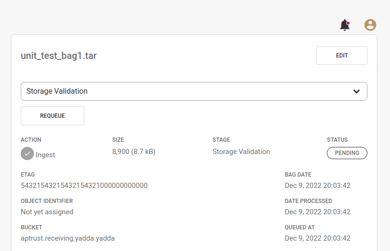Click the Date Processed timestamp value
Viewport: 390px width, 251px height.
(x=317, y=212)
